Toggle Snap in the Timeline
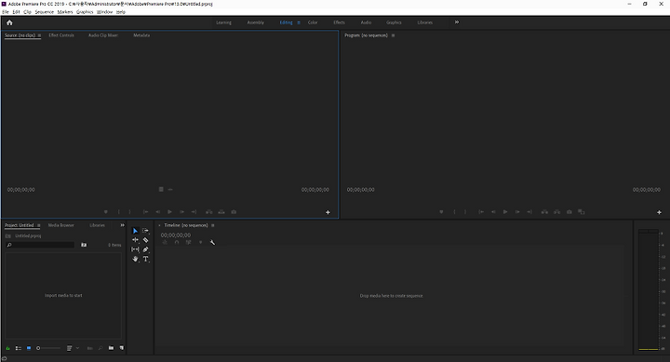The height and width of the screenshot is (362, 670). (177, 242)
